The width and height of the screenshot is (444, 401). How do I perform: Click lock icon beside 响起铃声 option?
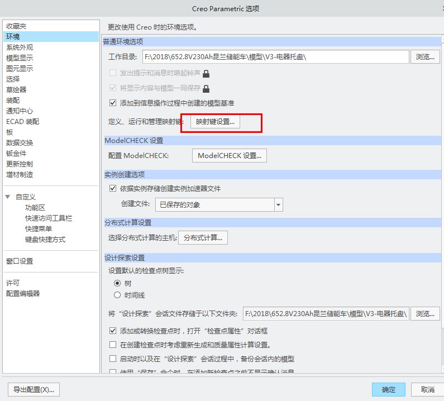(x=206, y=74)
